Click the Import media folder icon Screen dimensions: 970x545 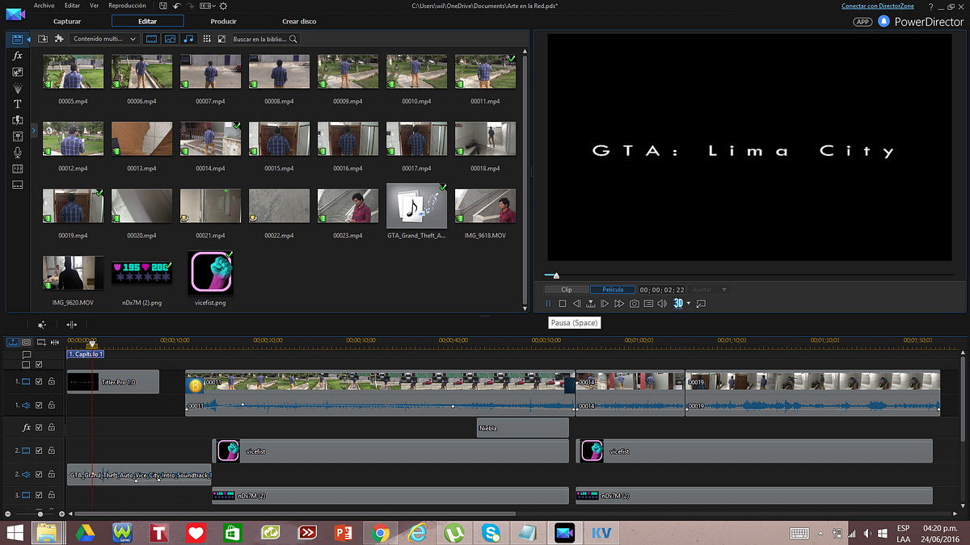[x=43, y=39]
